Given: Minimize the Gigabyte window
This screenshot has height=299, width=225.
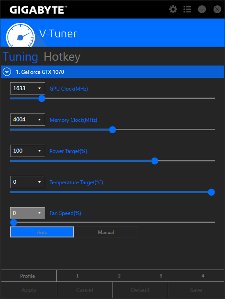Looking at the screenshot, I should tap(202, 9).
